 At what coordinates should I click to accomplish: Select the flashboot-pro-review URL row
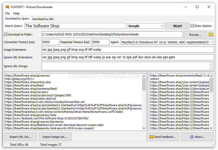tap(54, 125)
